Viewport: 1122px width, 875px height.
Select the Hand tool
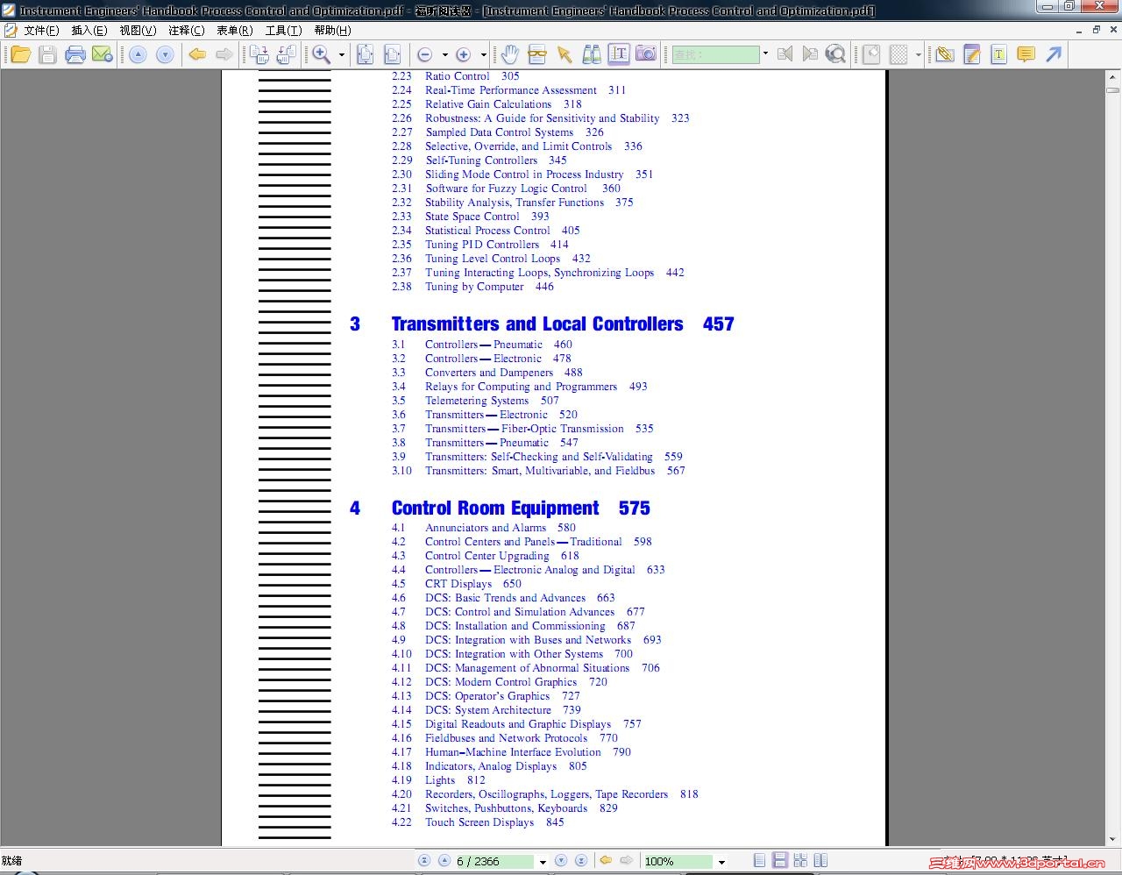(510, 54)
